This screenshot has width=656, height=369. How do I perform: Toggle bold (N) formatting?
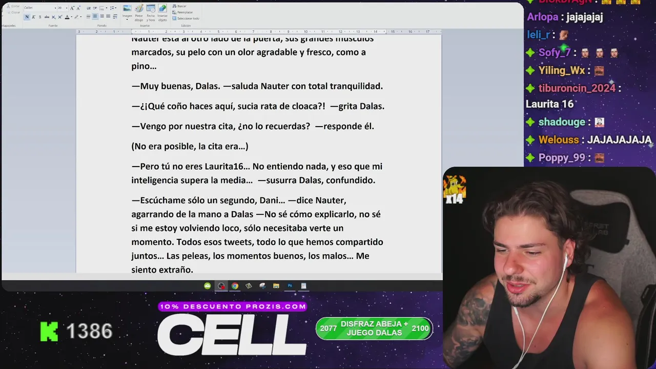tap(27, 17)
